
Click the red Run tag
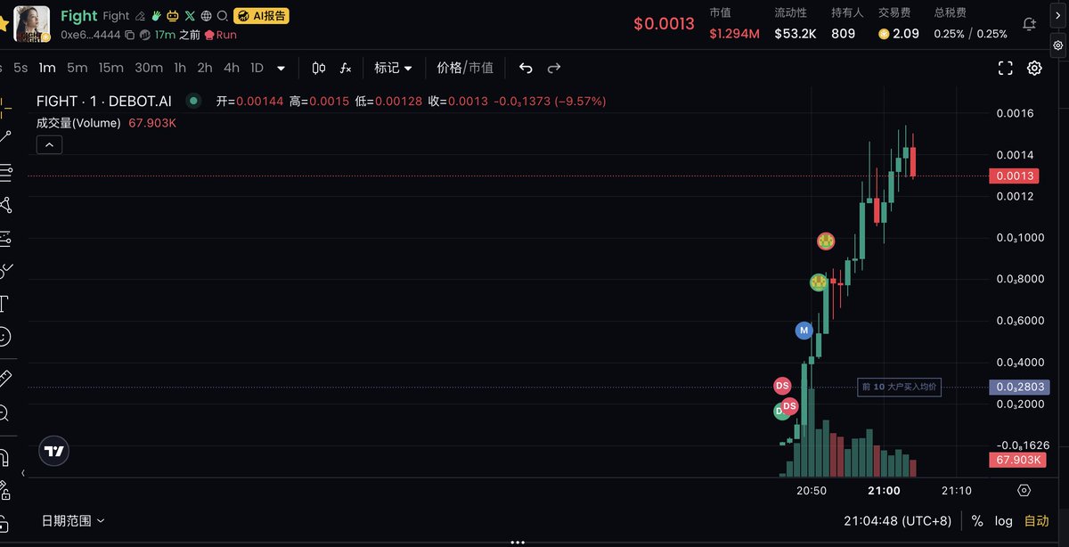(221, 35)
